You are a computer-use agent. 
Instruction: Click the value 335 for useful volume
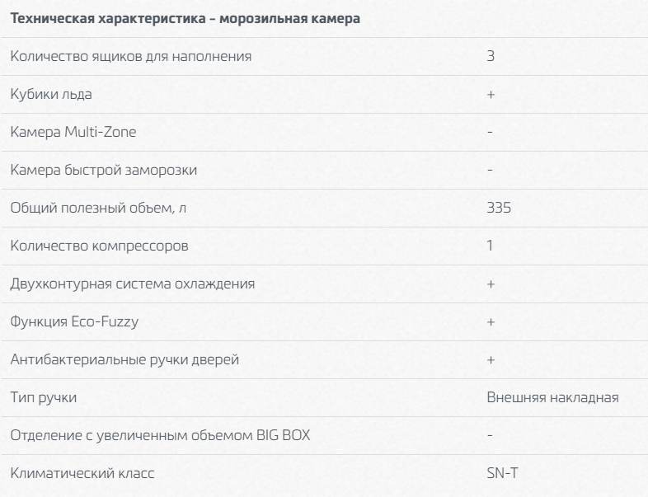tap(499, 208)
